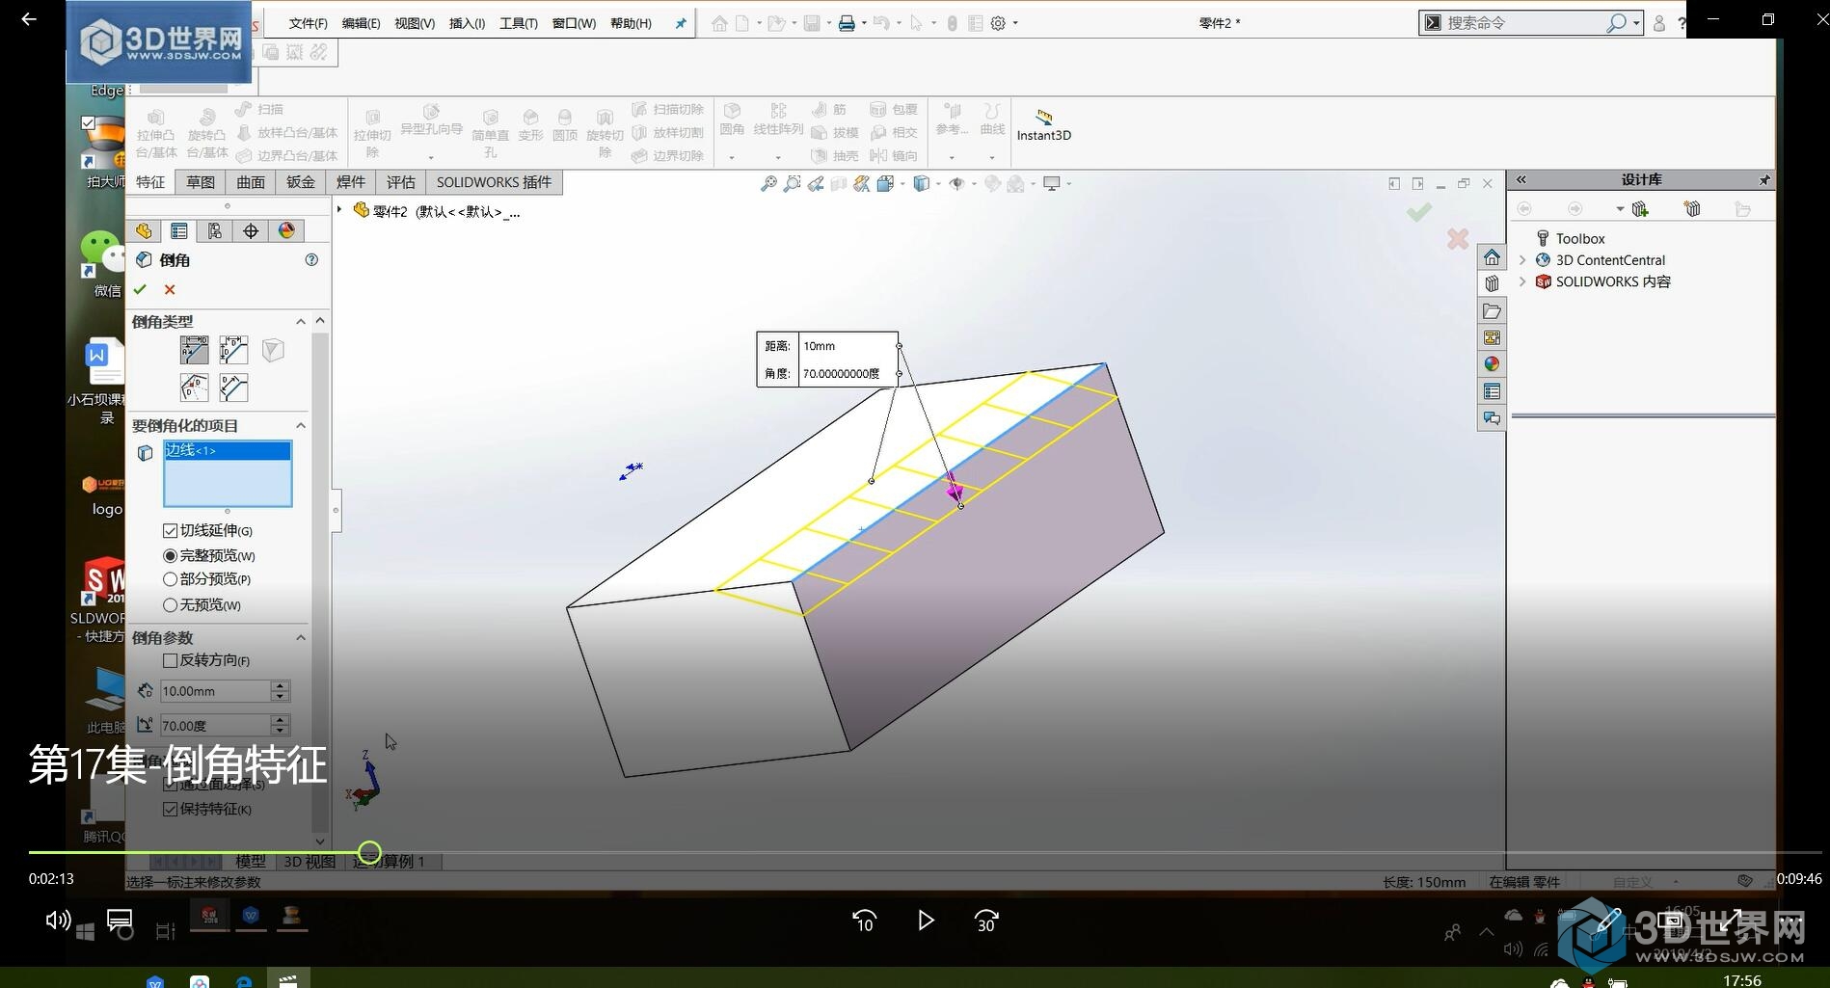This screenshot has height=988, width=1830.
Task: Click Display Style icon
Action: pos(921,183)
